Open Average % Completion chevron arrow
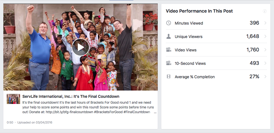 (x=265, y=77)
